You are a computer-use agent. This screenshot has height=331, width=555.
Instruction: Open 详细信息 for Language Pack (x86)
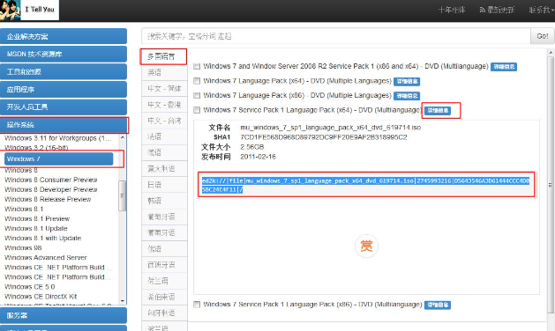point(407,96)
